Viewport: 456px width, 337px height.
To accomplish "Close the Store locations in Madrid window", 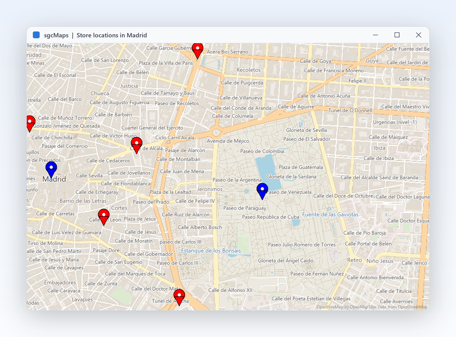I will 418,35.
